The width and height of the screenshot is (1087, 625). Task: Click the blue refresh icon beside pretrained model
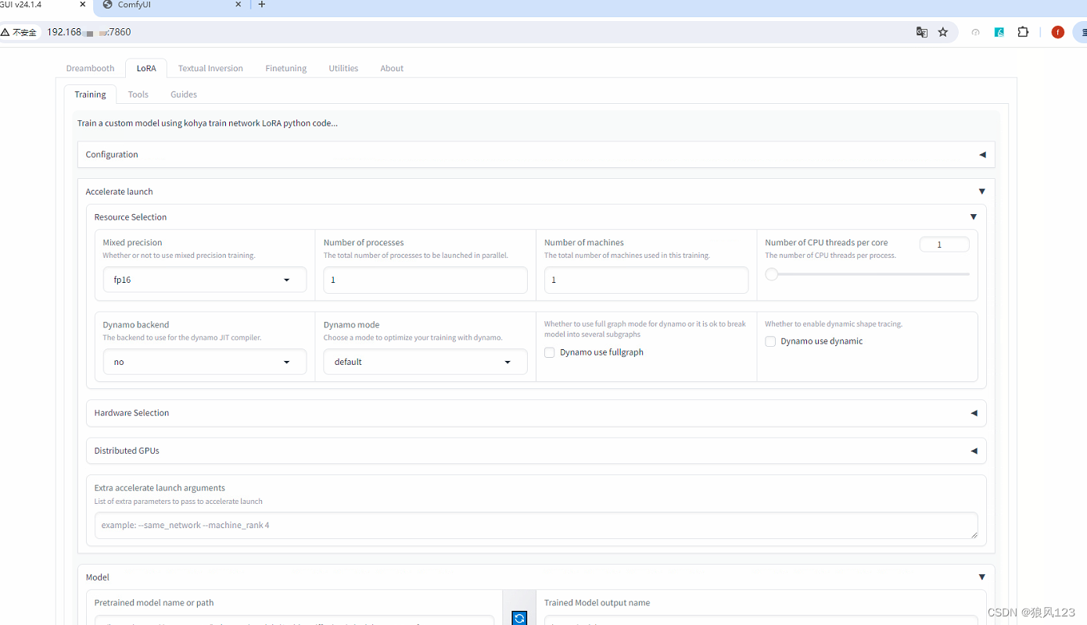(519, 618)
